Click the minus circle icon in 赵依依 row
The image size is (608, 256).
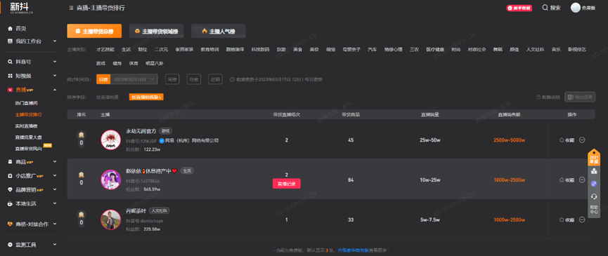pos(581,180)
